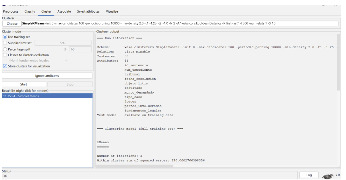Click the tribunal attribute line
346x180 pixels.
click(x=132, y=74)
